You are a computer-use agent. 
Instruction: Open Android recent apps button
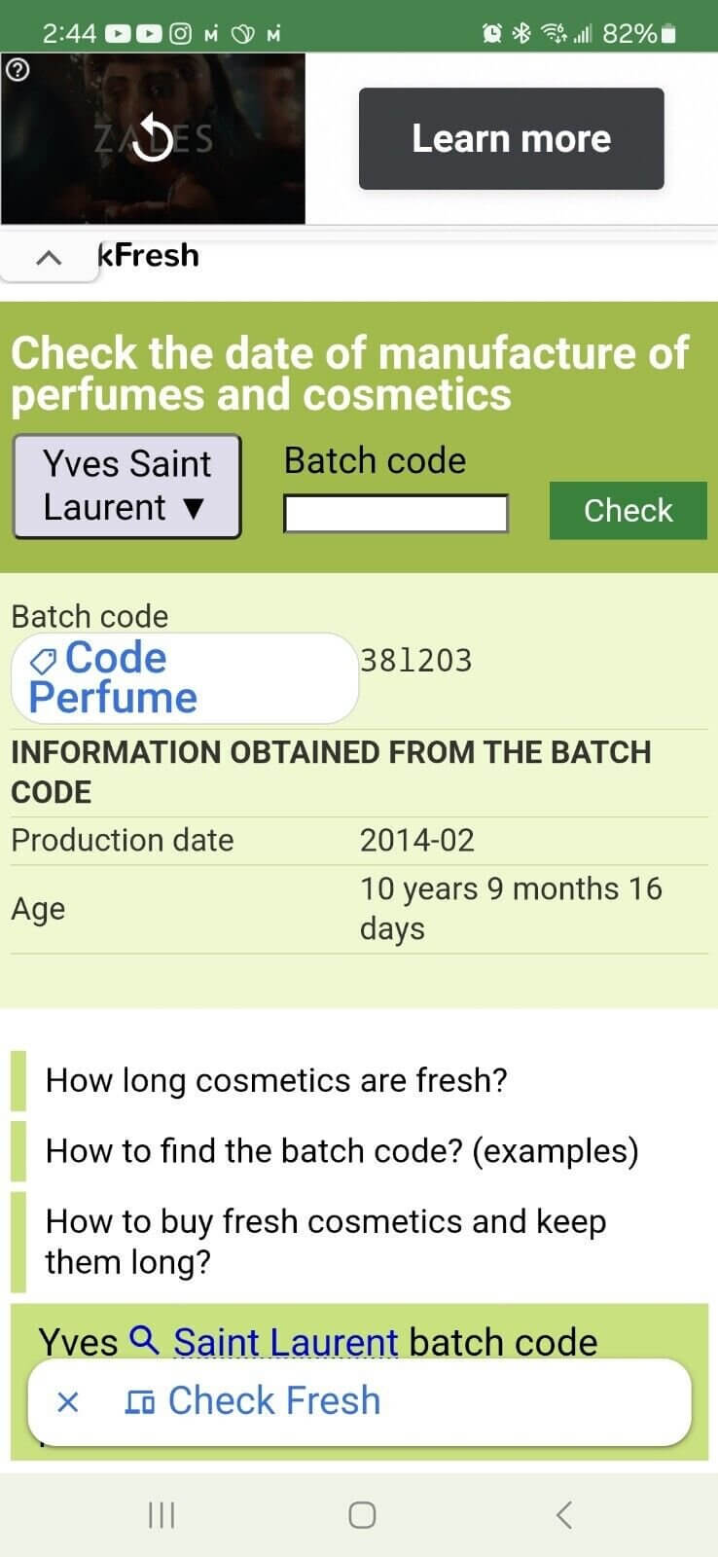click(161, 1514)
